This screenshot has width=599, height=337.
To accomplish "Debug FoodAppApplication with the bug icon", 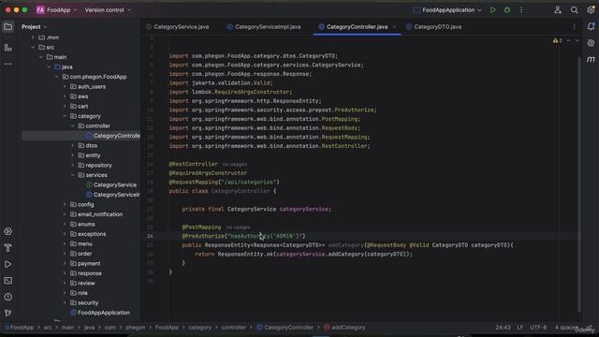I will coord(507,10).
